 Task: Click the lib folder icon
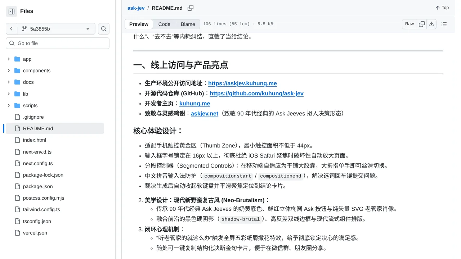17,94
